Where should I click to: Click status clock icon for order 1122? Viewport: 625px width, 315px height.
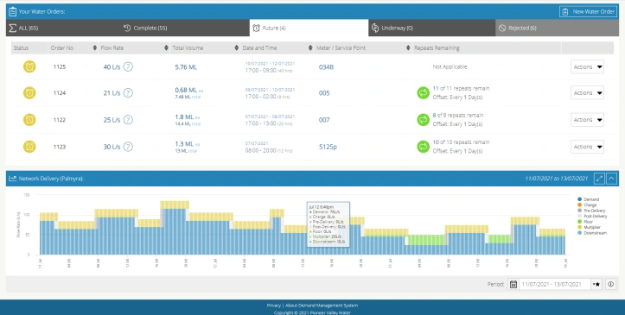pos(29,119)
